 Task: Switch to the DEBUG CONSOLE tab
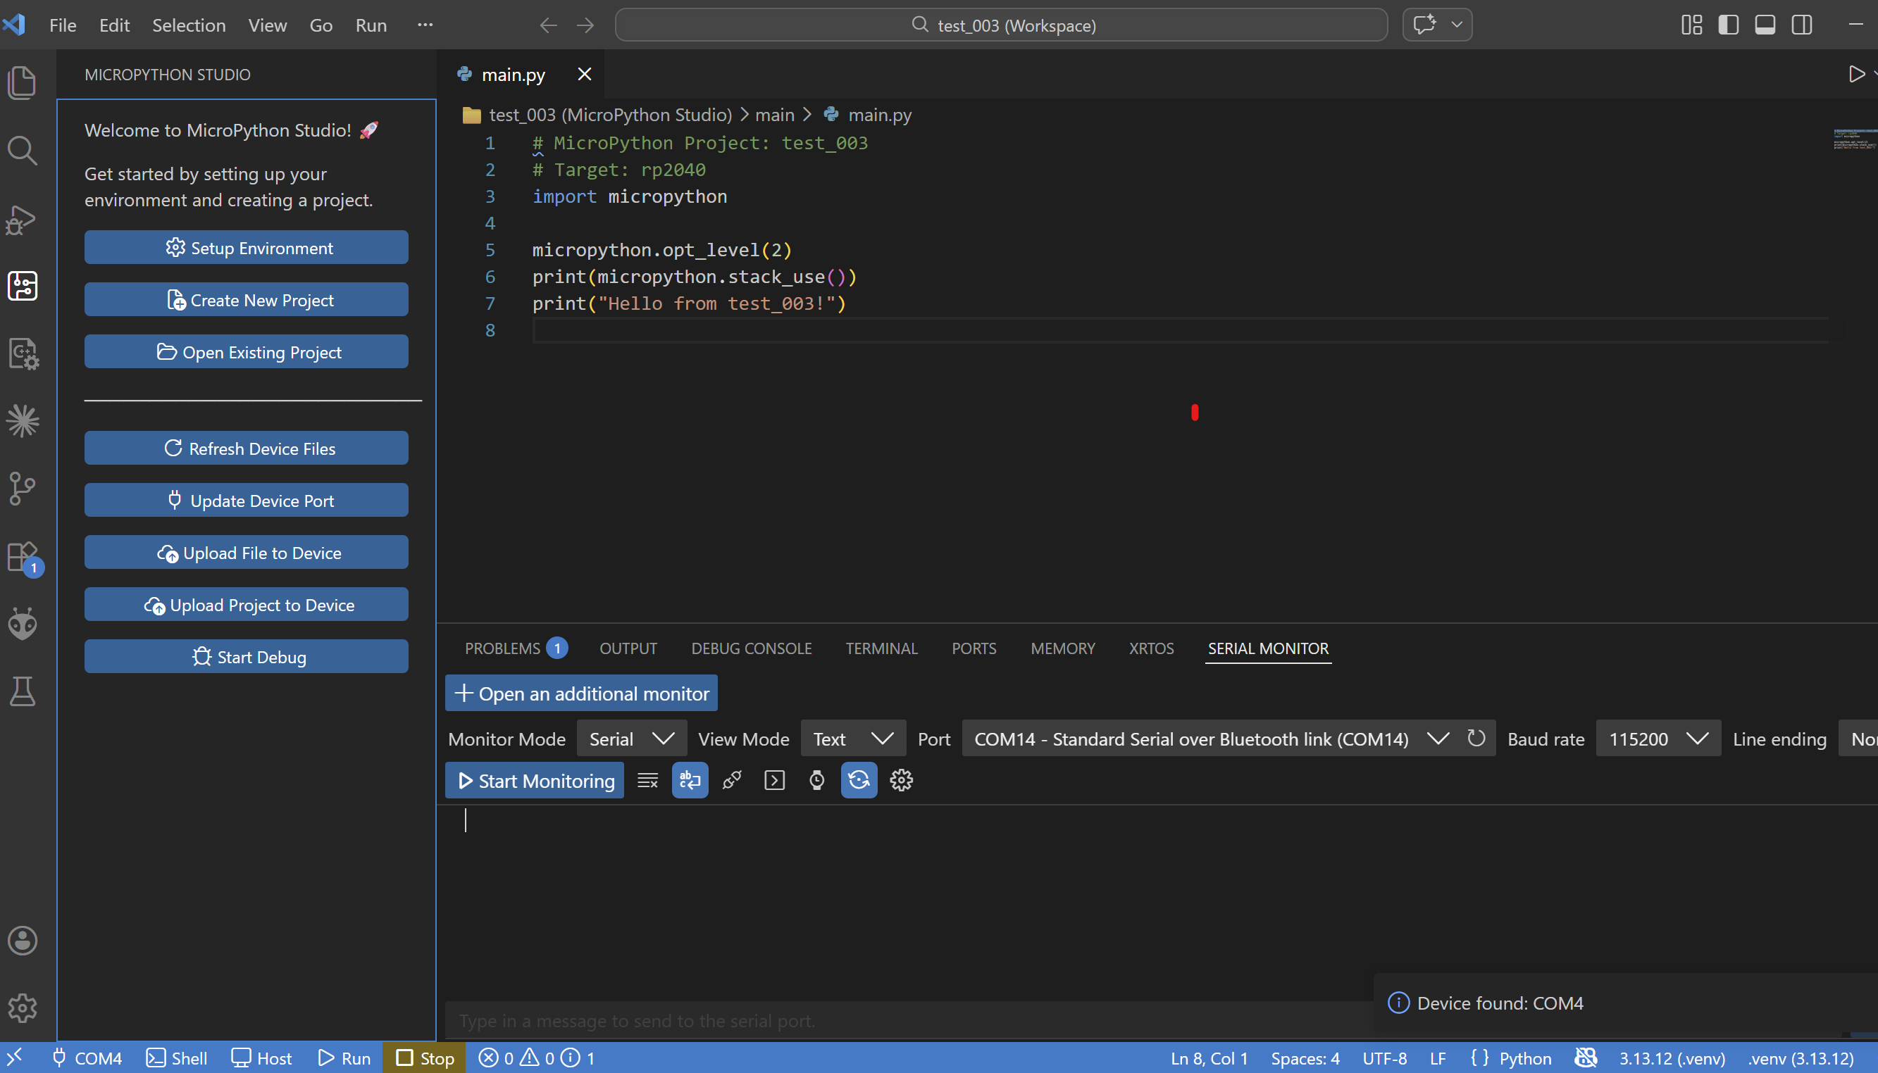(751, 648)
